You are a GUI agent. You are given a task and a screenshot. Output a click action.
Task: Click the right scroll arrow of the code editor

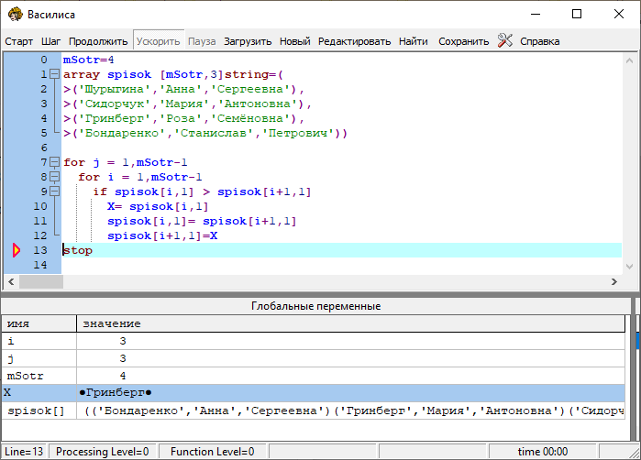click(613, 282)
